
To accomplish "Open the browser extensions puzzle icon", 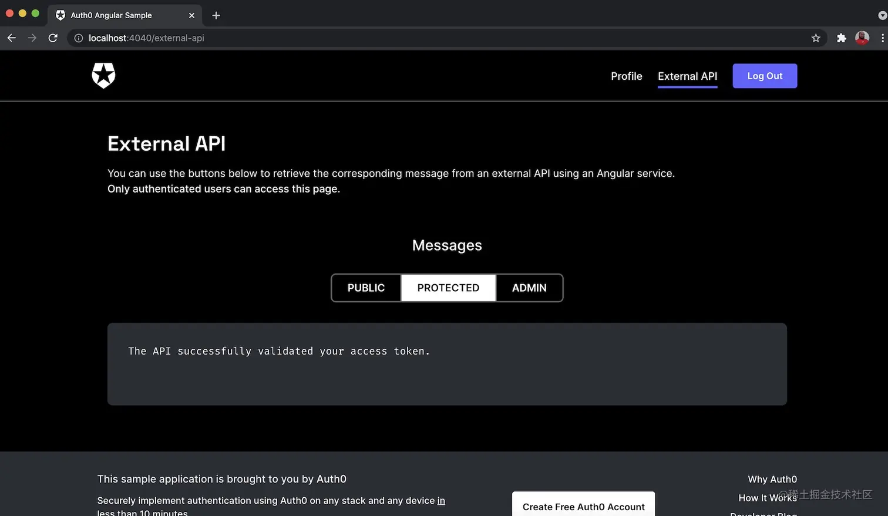I will [841, 38].
